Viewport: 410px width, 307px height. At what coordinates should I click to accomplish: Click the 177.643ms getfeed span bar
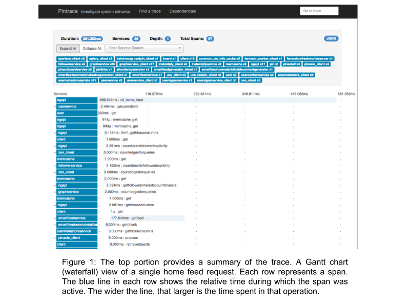[147, 218]
